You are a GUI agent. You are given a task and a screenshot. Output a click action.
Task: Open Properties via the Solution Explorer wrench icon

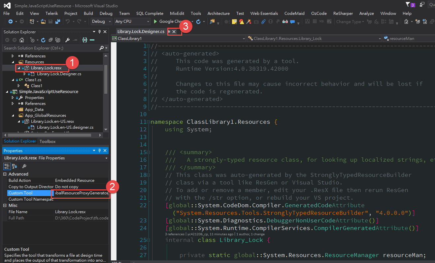[68, 40]
